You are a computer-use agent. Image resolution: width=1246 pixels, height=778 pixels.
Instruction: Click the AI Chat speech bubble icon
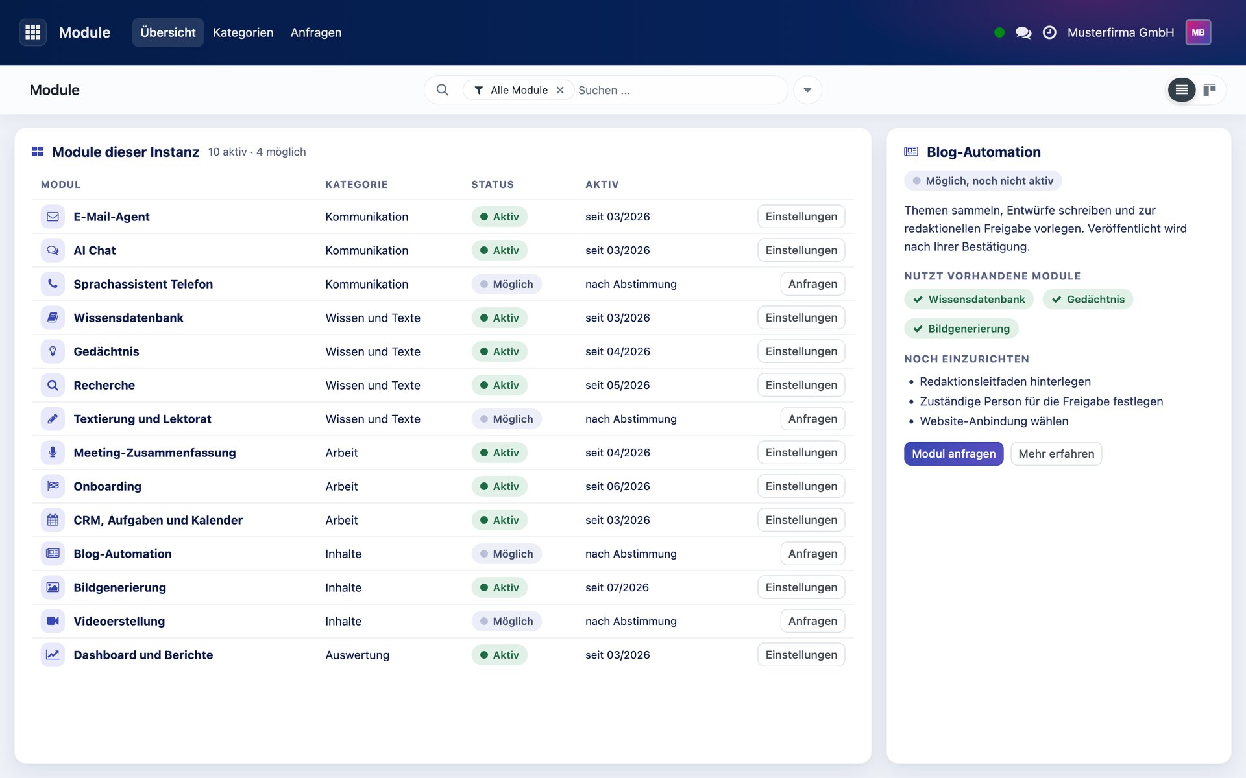coord(53,250)
